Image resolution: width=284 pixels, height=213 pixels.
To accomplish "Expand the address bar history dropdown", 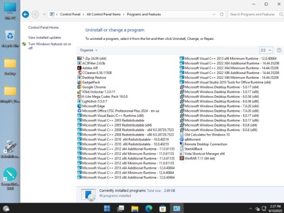I will pos(214,14).
